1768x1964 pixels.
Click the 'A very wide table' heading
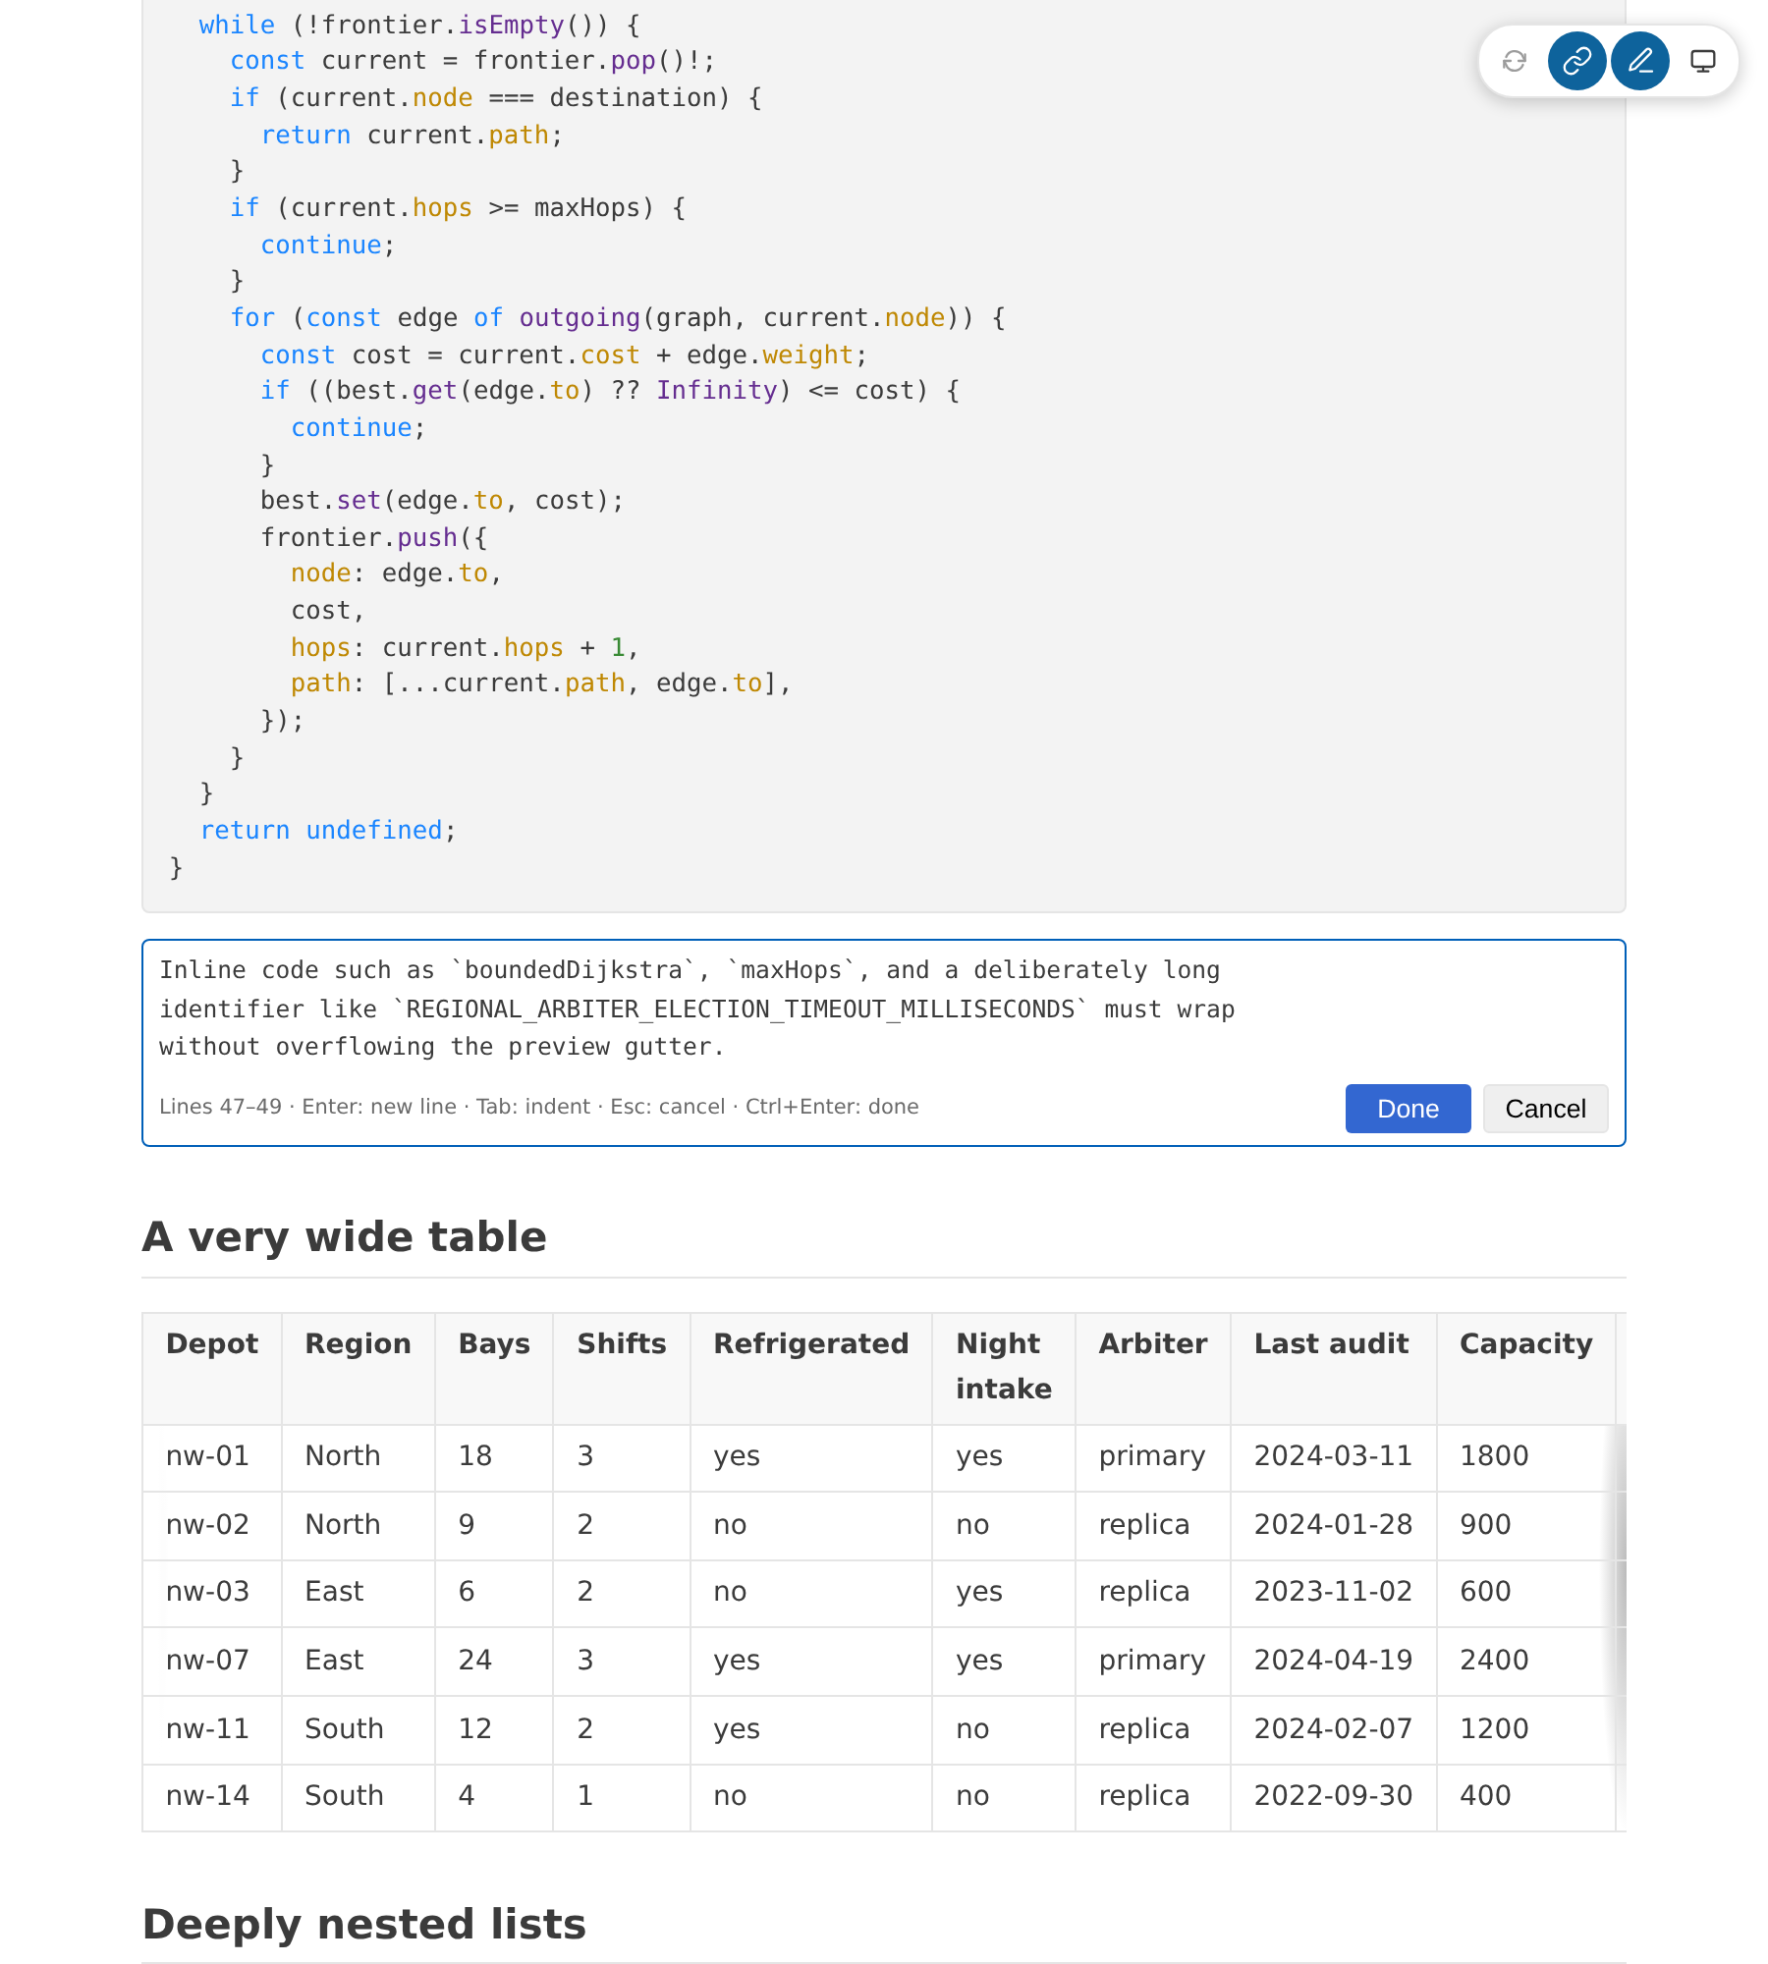(344, 1237)
